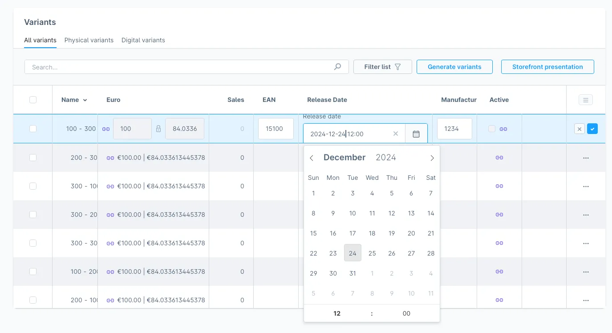Select December 25 in the calendar
612x333 pixels.
pyautogui.click(x=372, y=253)
